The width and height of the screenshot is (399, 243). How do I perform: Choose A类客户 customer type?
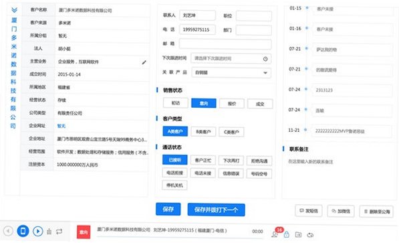coord(175,131)
